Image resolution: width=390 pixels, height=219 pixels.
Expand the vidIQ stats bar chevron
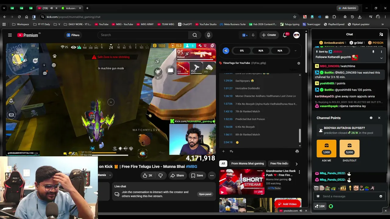(295, 51)
